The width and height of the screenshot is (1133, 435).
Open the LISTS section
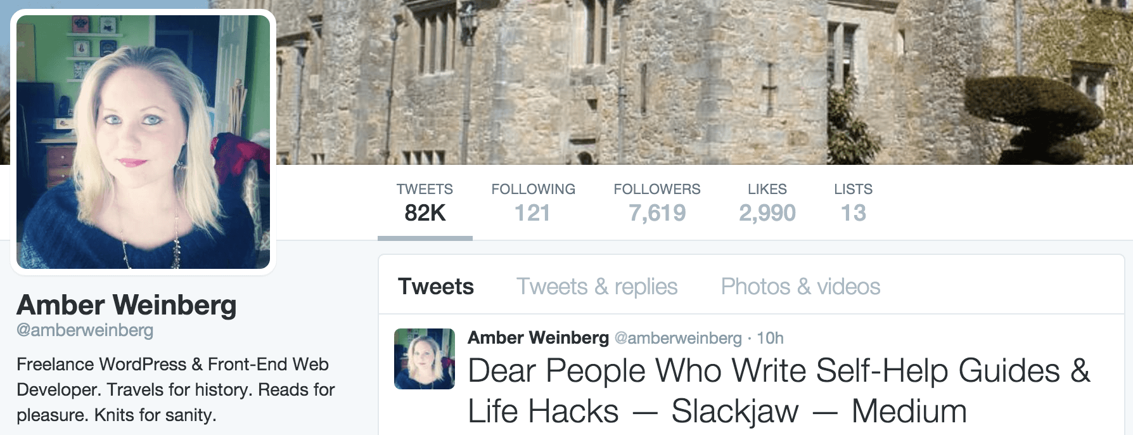coord(853,203)
